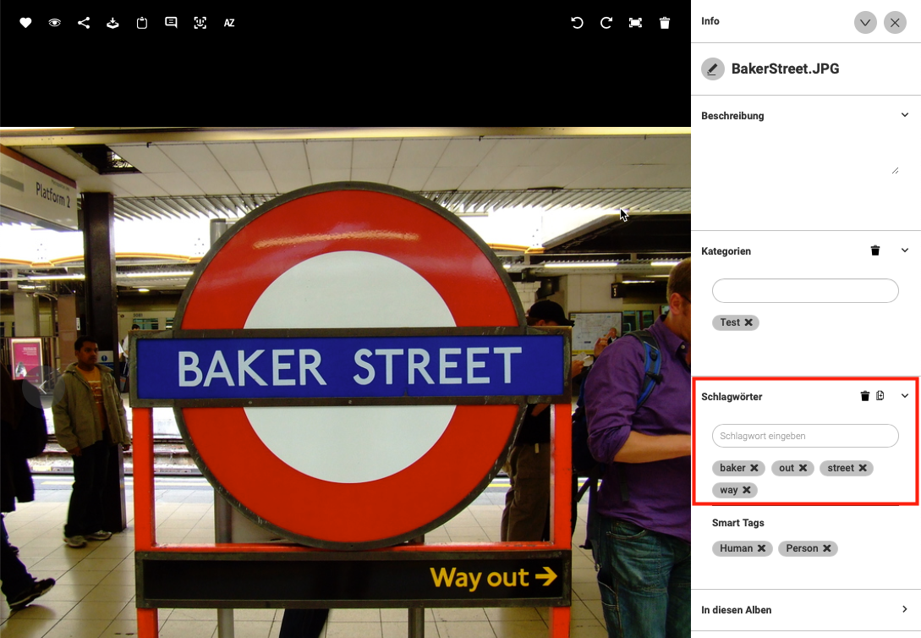Click the Schlagwörter heading
Image resolution: width=921 pixels, height=638 pixels.
(x=732, y=397)
